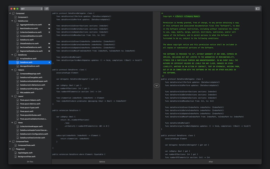
Task: Select the DataSourceHeaderFooterView file
Action: point(30,130)
